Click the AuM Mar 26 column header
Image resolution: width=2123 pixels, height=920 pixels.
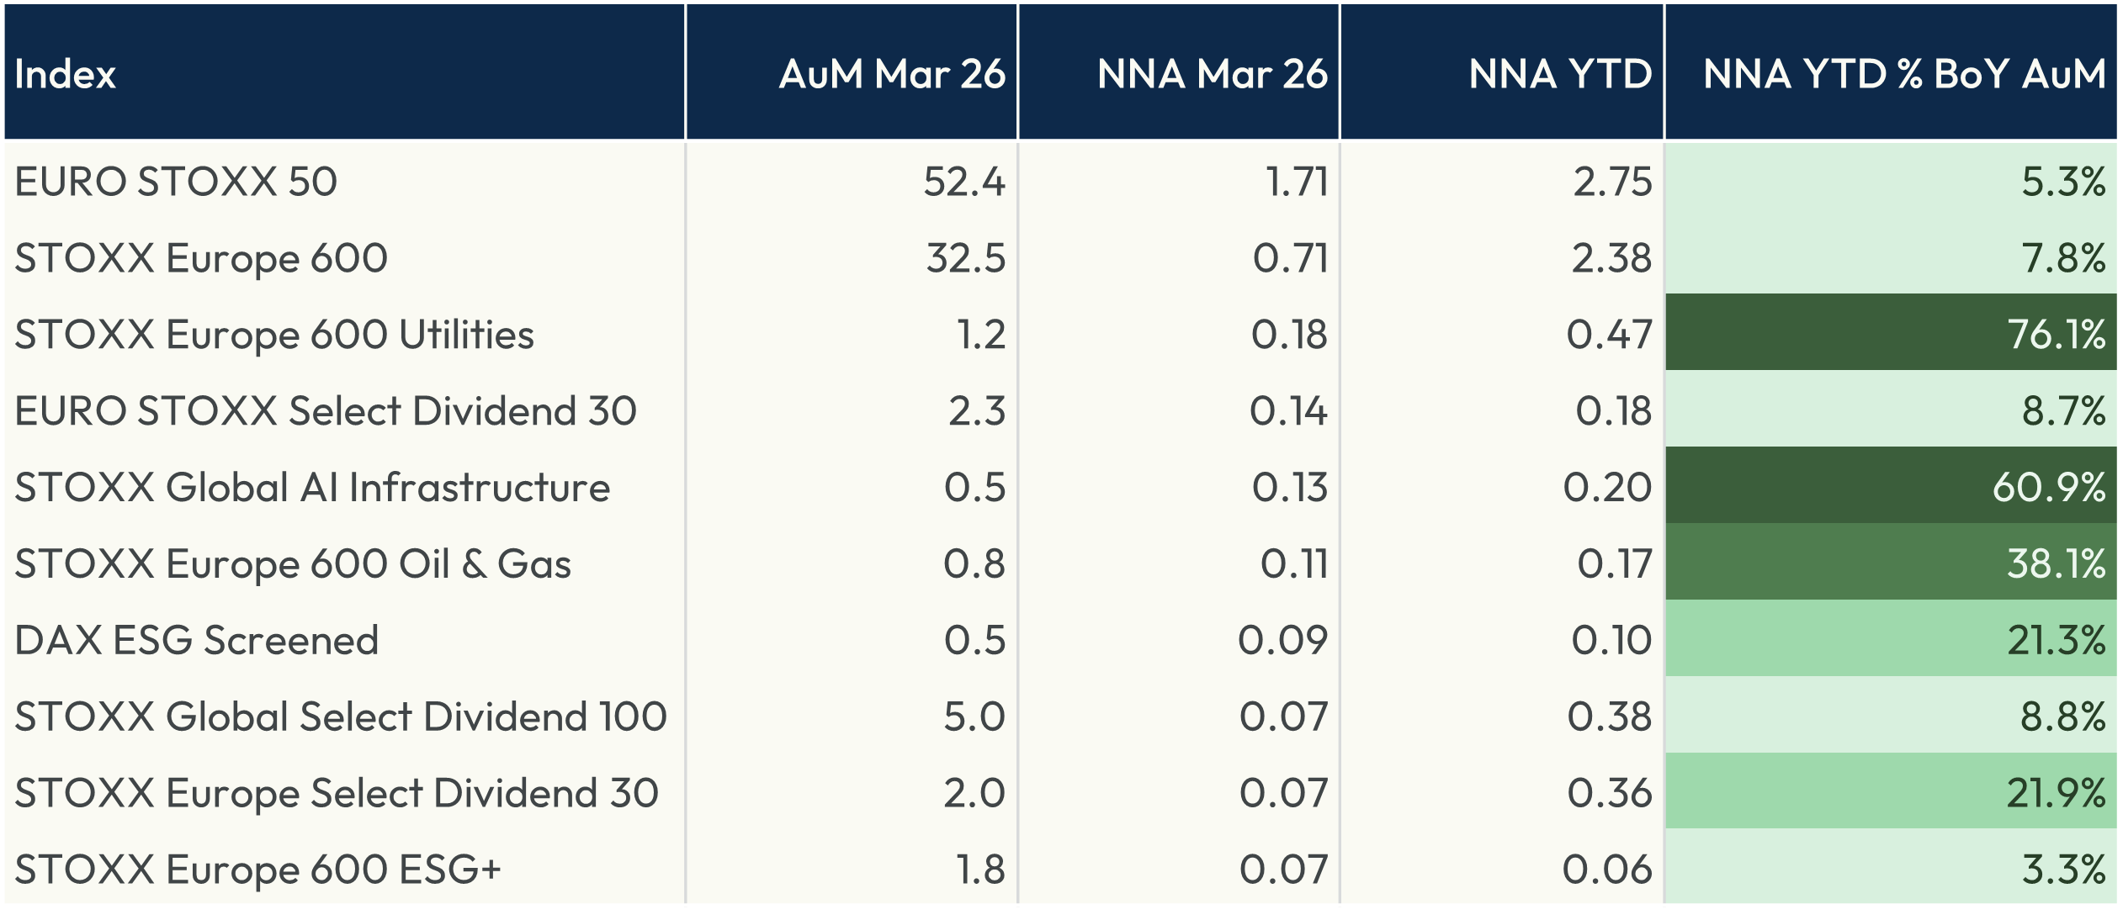coord(892,74)
